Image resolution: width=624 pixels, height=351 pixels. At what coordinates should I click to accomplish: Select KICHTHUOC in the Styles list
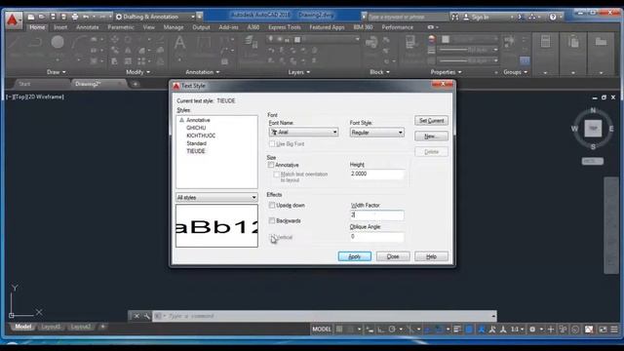(x=201, y=136)
